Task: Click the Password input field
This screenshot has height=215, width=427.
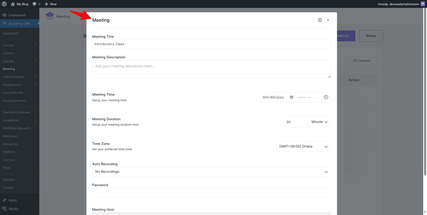Action: (211, 192)
